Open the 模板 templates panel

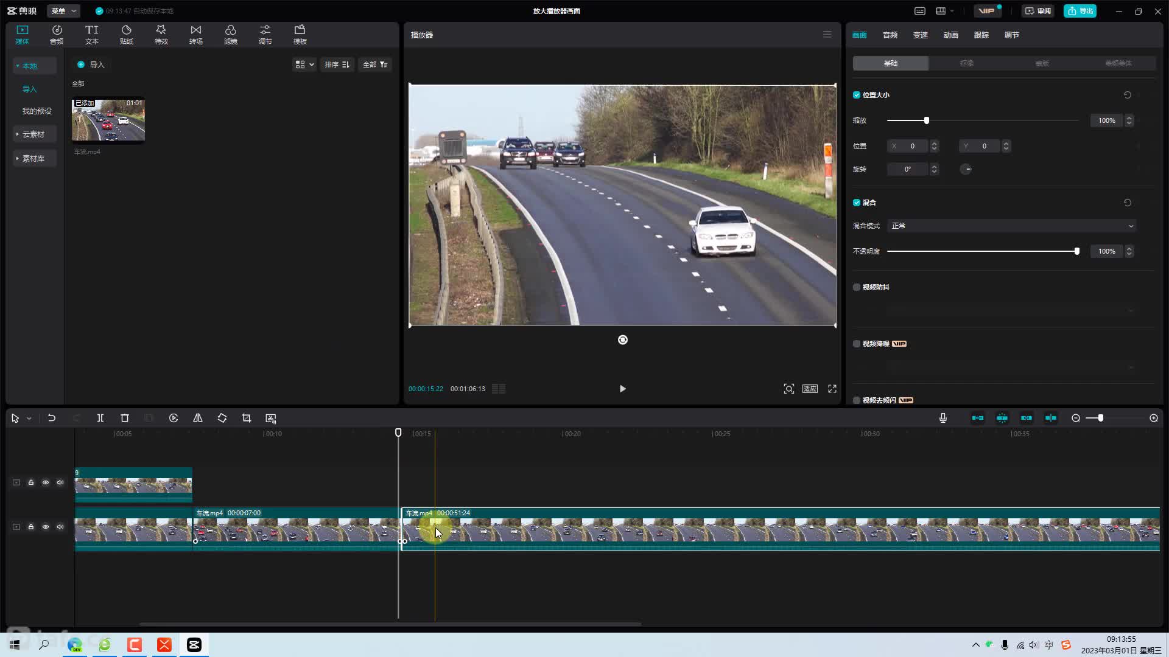coord(300,35)
